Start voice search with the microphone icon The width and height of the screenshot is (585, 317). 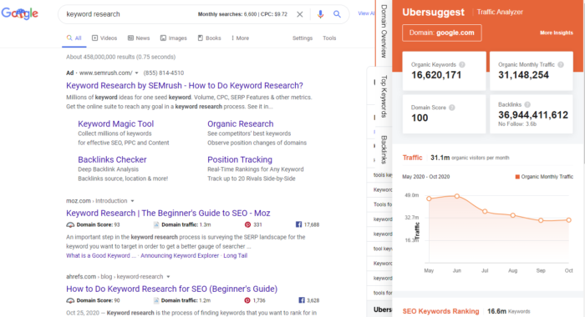pos(320,14)
